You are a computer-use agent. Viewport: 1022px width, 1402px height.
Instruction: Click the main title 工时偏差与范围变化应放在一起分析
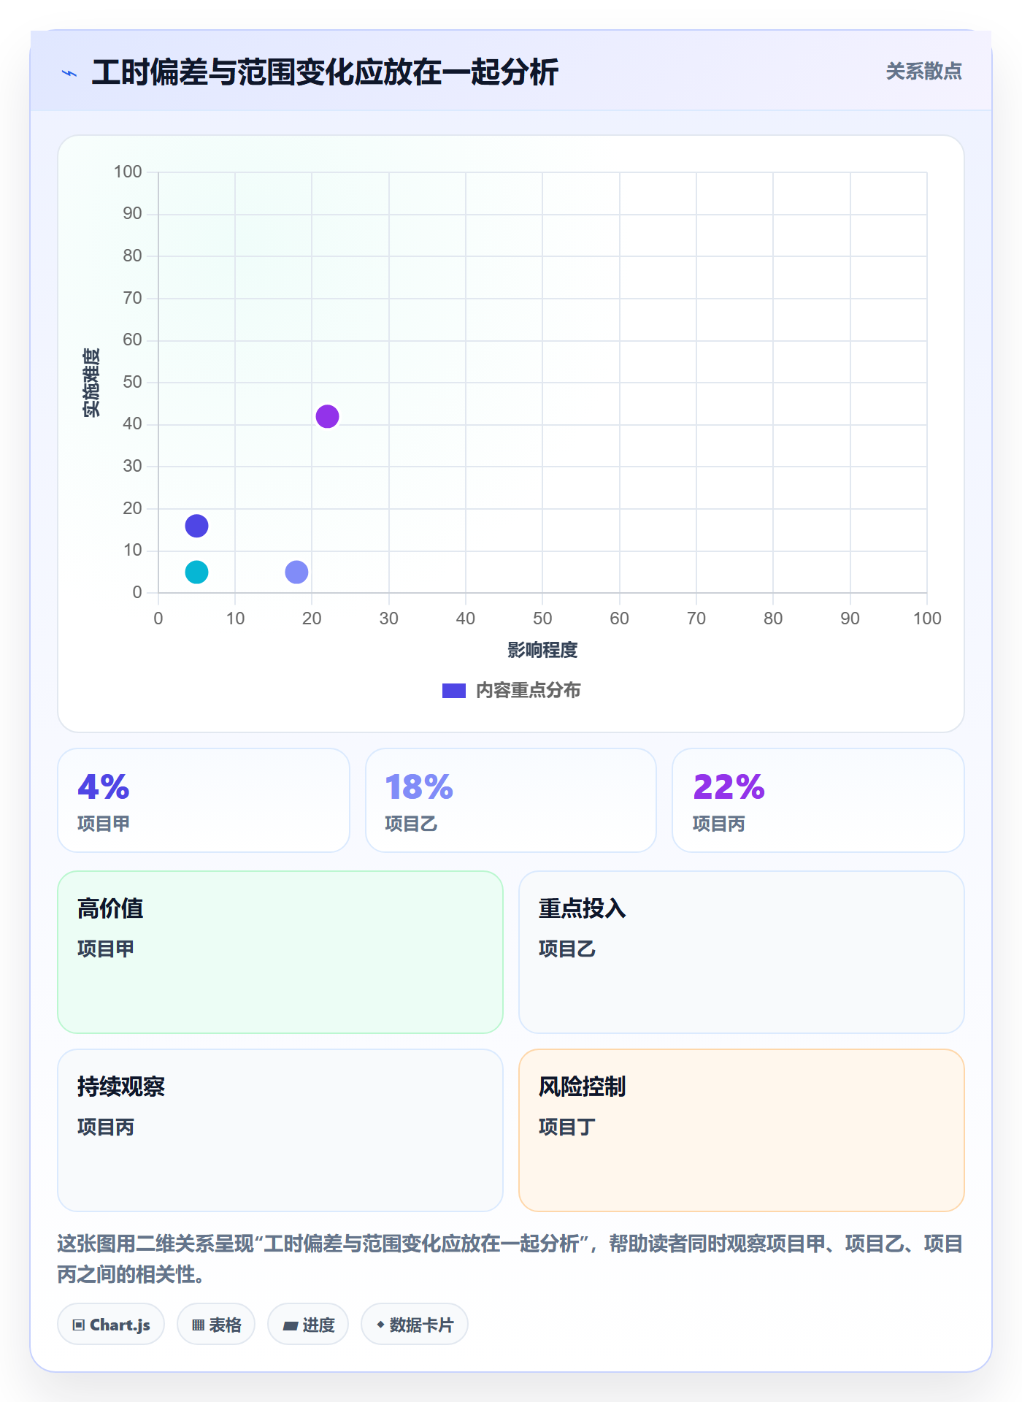[325, 72]
